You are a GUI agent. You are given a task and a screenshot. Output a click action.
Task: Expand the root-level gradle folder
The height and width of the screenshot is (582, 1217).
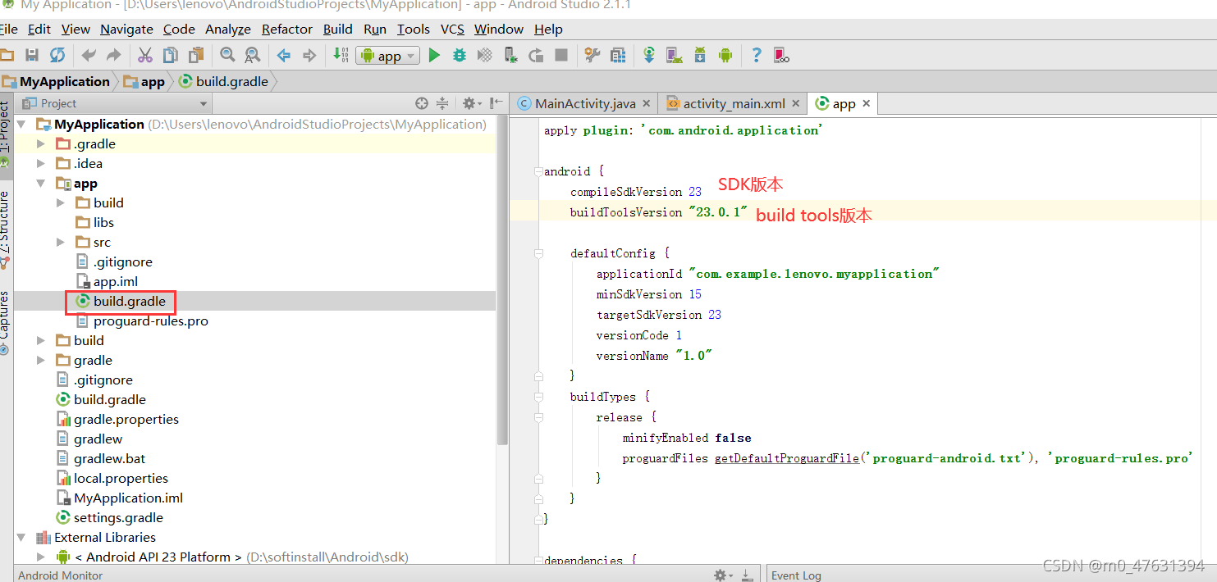41,361
